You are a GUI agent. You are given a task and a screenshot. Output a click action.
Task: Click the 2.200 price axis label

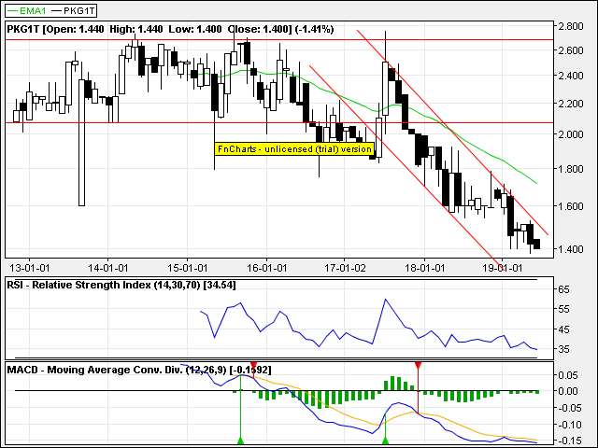click(x=571, y=104)
